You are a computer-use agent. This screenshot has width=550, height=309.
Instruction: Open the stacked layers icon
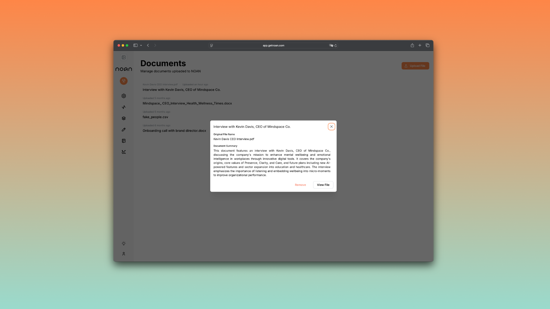click(x=124, y=118)
